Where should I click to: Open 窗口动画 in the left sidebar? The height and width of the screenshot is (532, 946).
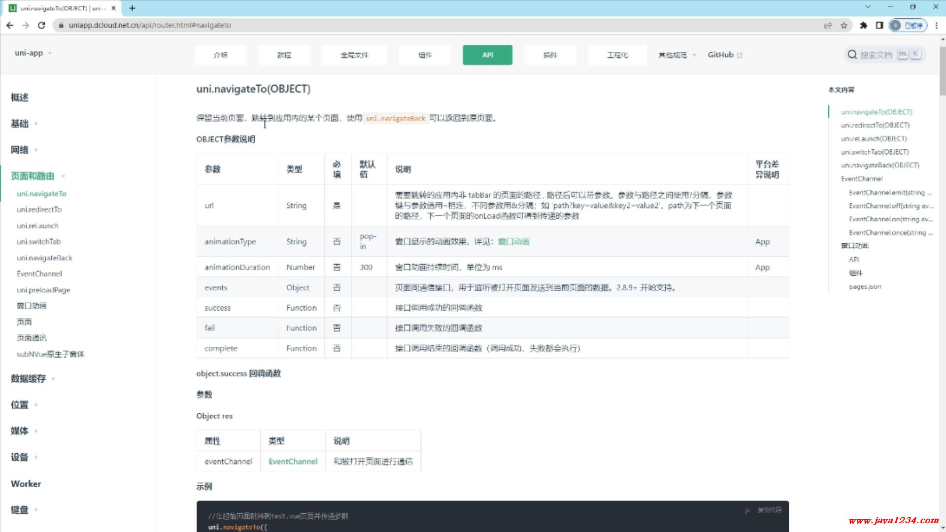coord(32,305)
